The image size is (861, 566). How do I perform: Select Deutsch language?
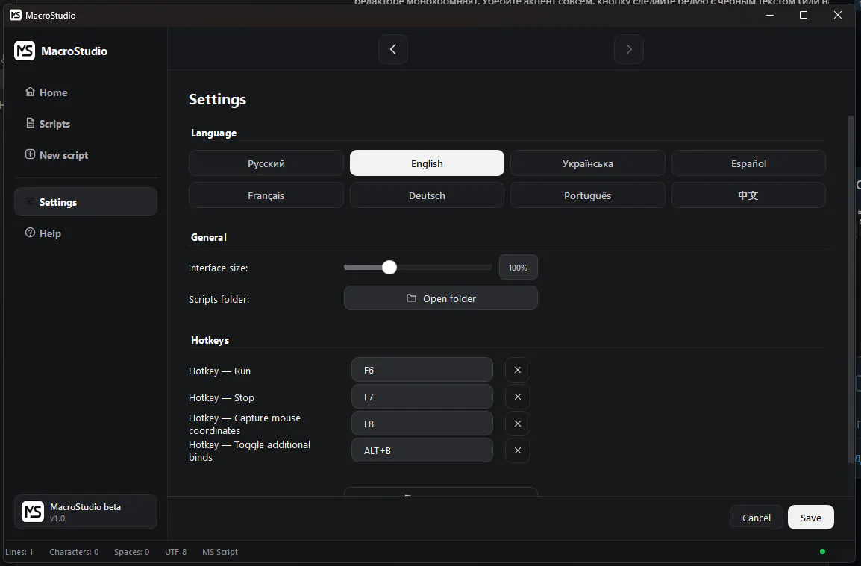(x=427, y=195)
